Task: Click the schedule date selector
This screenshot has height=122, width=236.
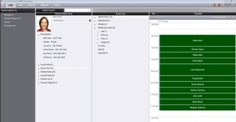Action: click(219, 17)
